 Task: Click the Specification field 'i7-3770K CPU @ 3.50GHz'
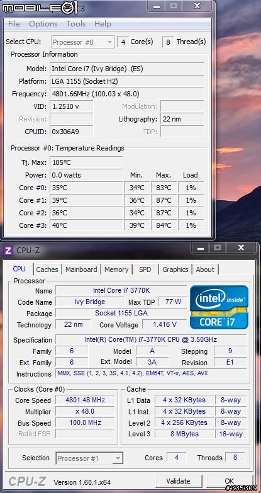(151, 339)
